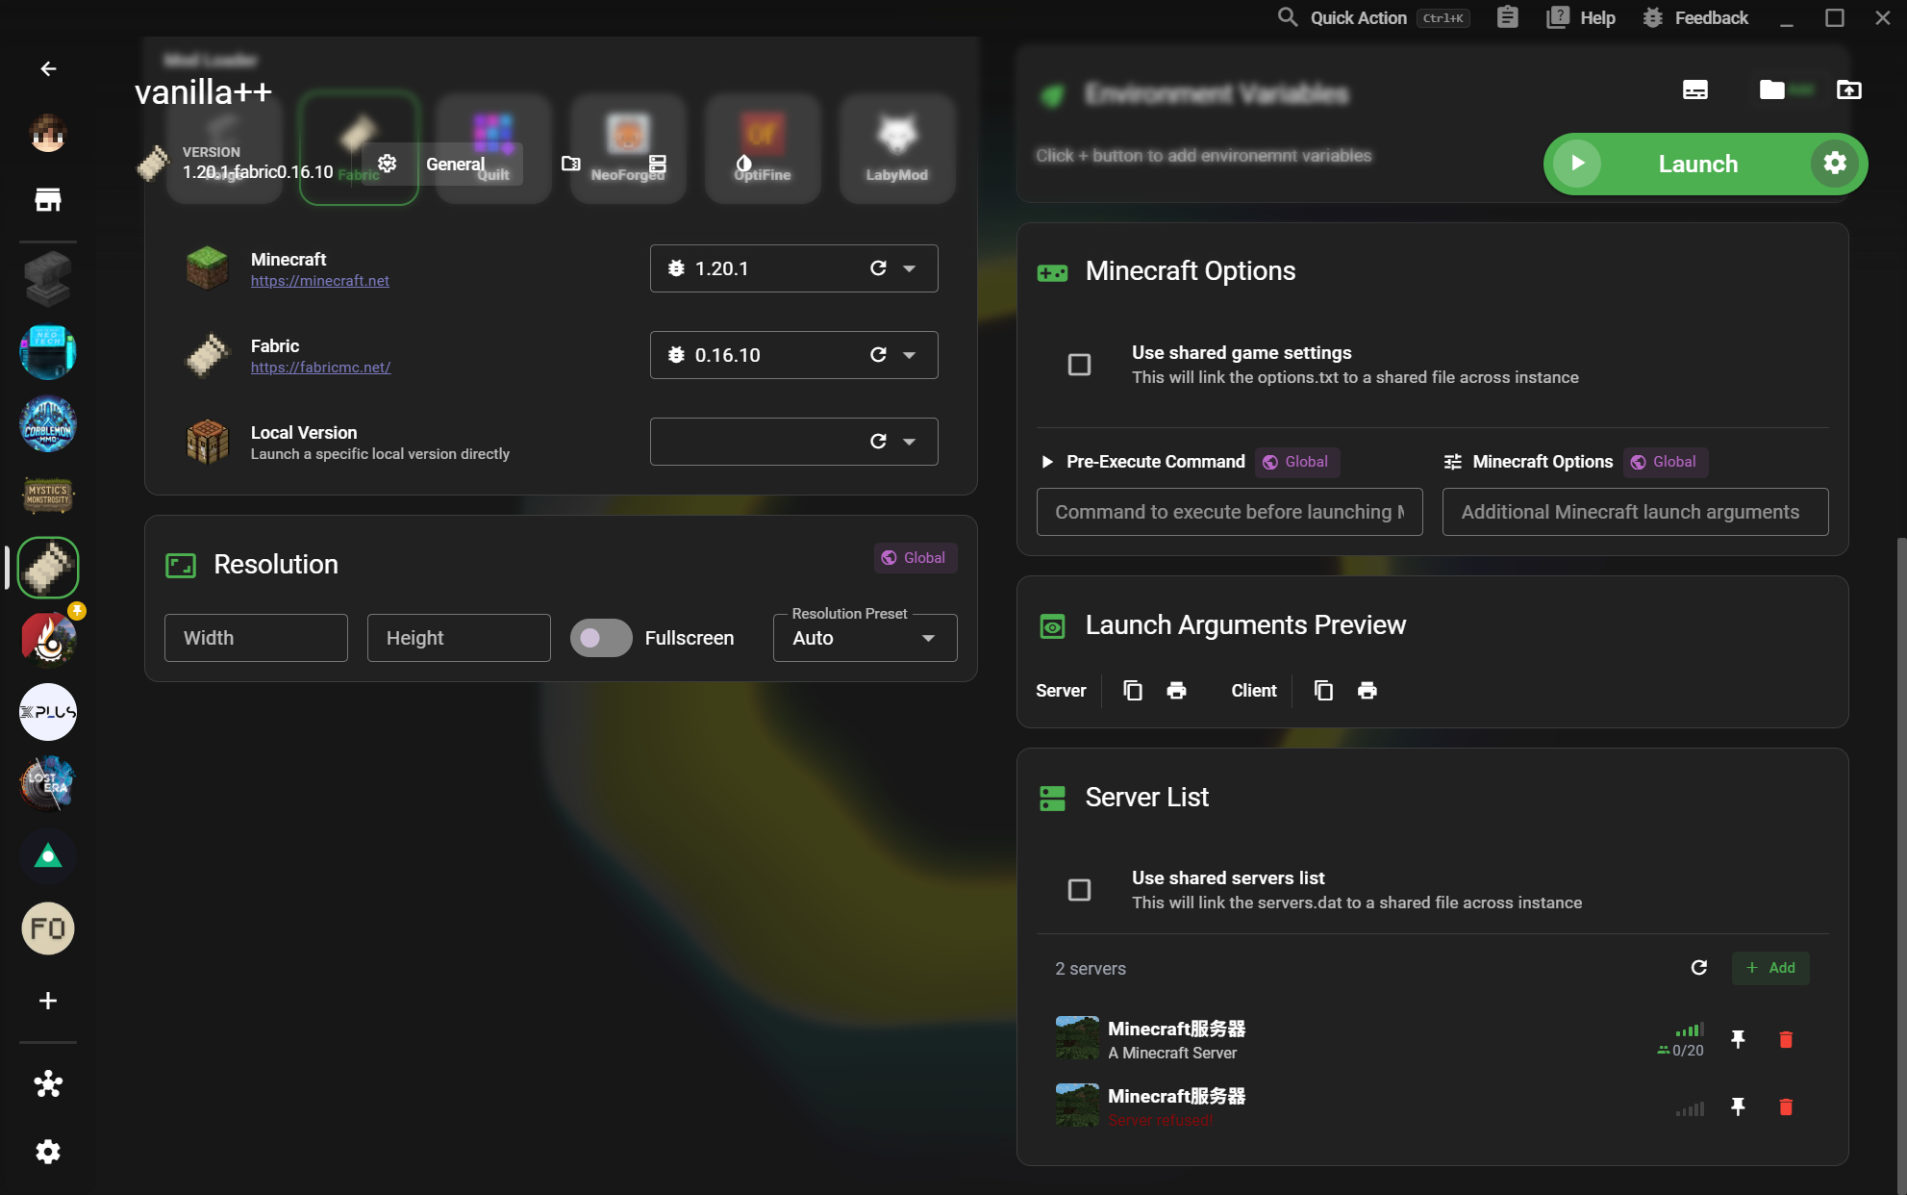The height and width of the screenshot is (1195, 1907).
Task: Open the multiplayer hub icon above settings
Action: pyautogui.click(x=48, y=1084)
